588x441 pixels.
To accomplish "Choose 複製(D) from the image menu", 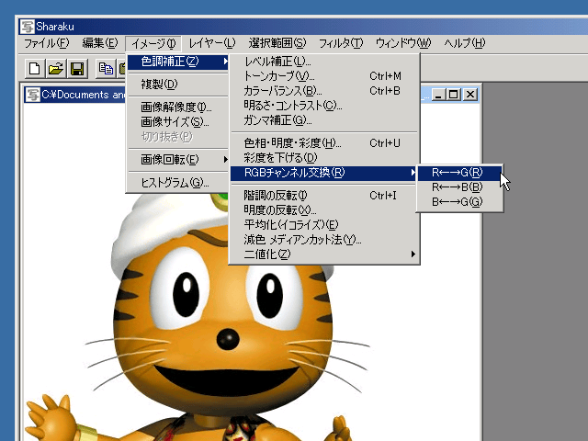I will (x=177, y=85).
